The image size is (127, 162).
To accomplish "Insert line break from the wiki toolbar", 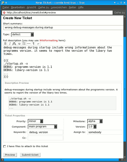I will point(38,43).
